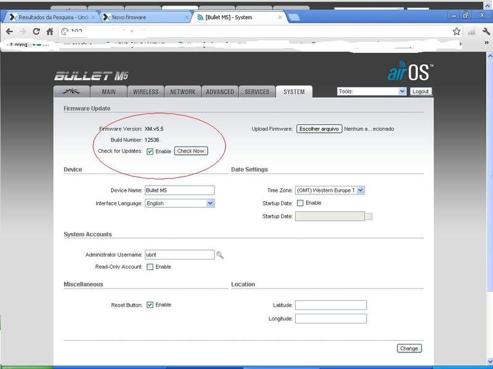The height and width of the screenshot is (369, 493).
Task: Switch to the MAIN tab
Action: 109,92
